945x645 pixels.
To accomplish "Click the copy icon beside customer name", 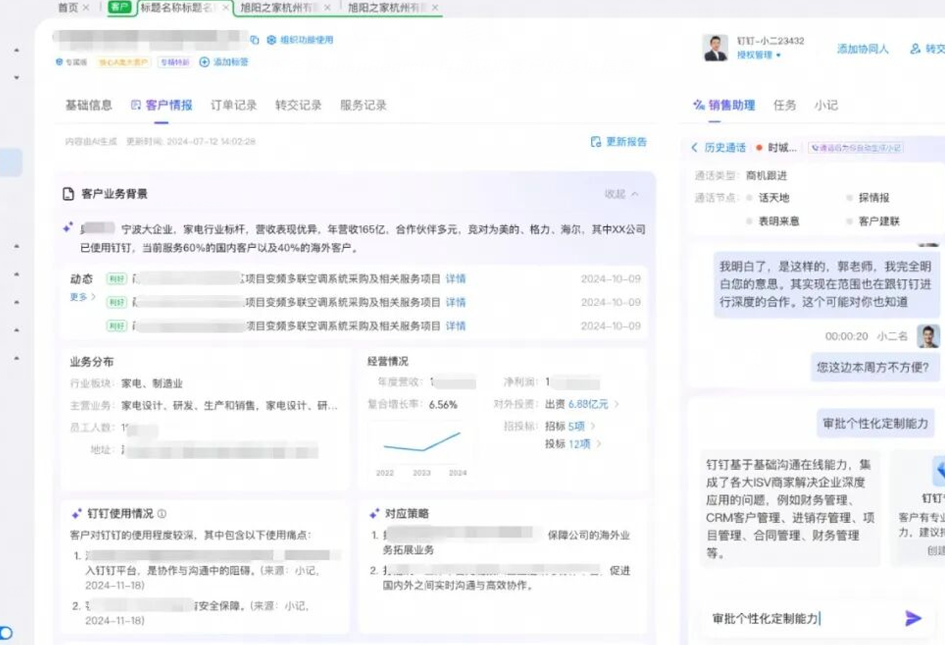I will point(254,40).
